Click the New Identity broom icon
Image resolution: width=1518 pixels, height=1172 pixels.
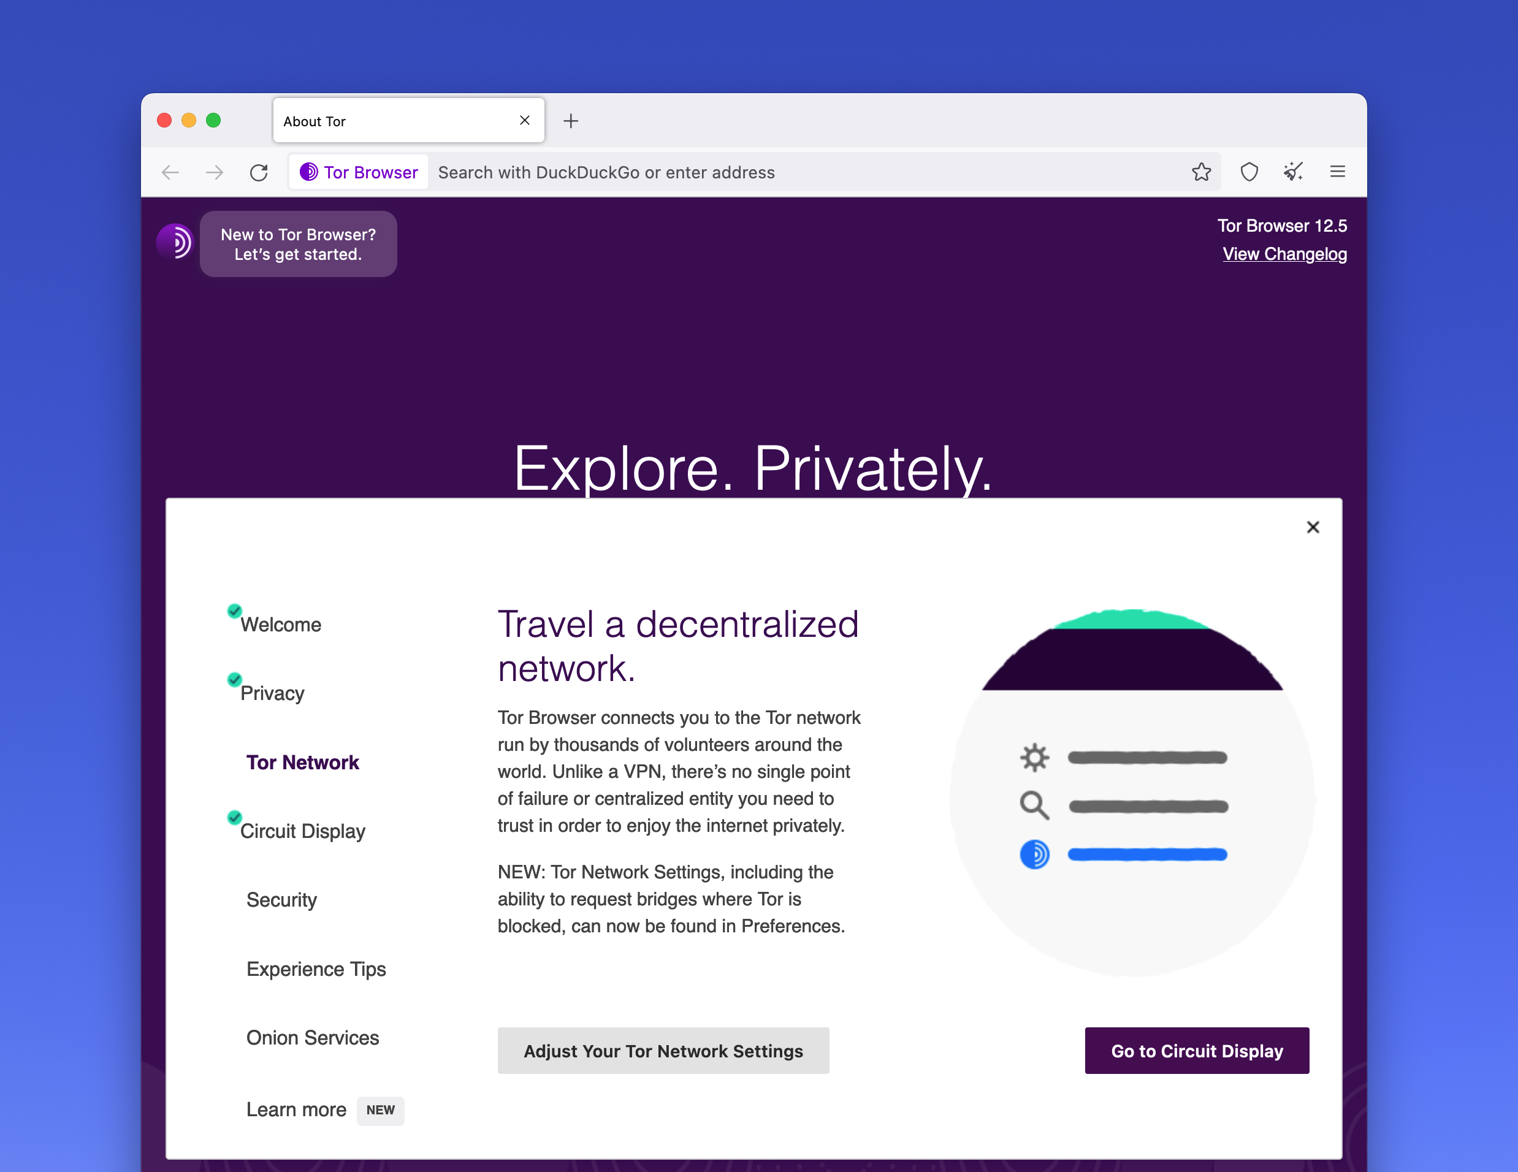pyautogui.click(x=1293, y=172)
